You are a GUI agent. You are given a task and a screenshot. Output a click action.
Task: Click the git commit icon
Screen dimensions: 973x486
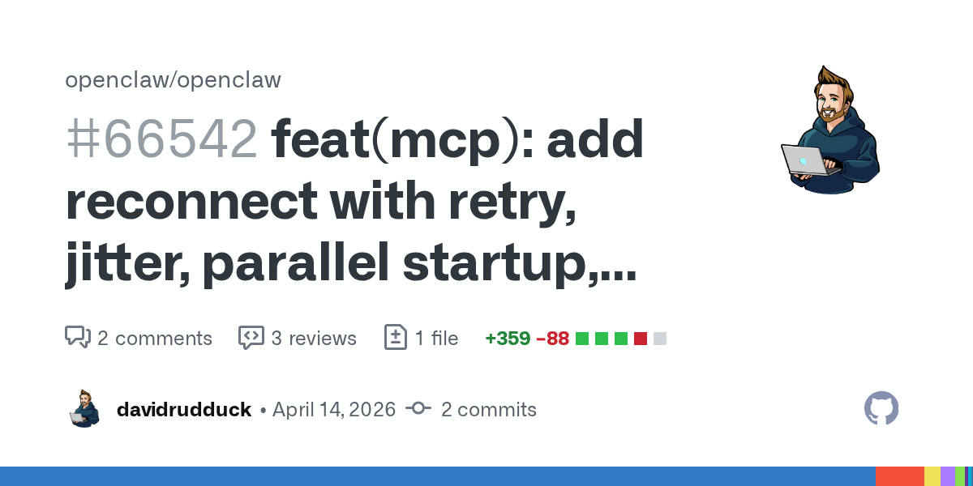tap(418, 409)
